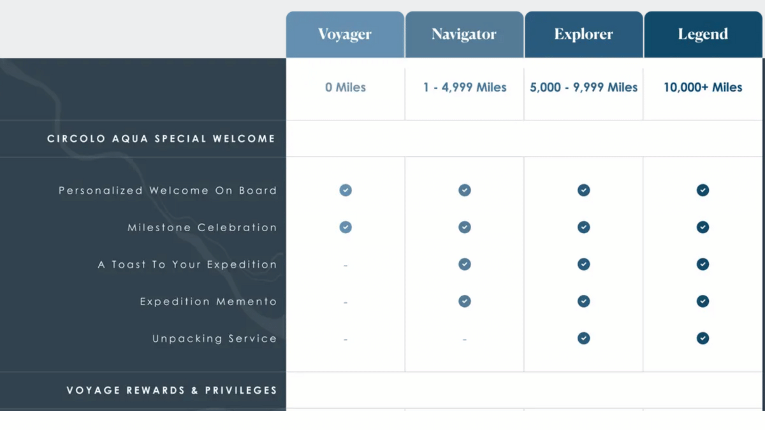Click the Voyage Rewards & Privileges heading
Screen dimensions: 765x430
tap(171, 390)
